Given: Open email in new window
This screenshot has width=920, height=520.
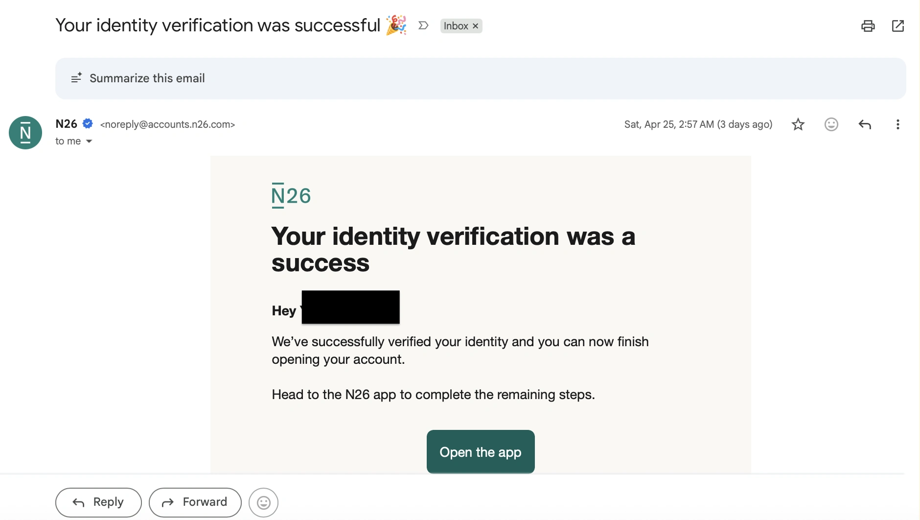Looking at the screenshot, I should pyautogui.click(x=897, y=26).
